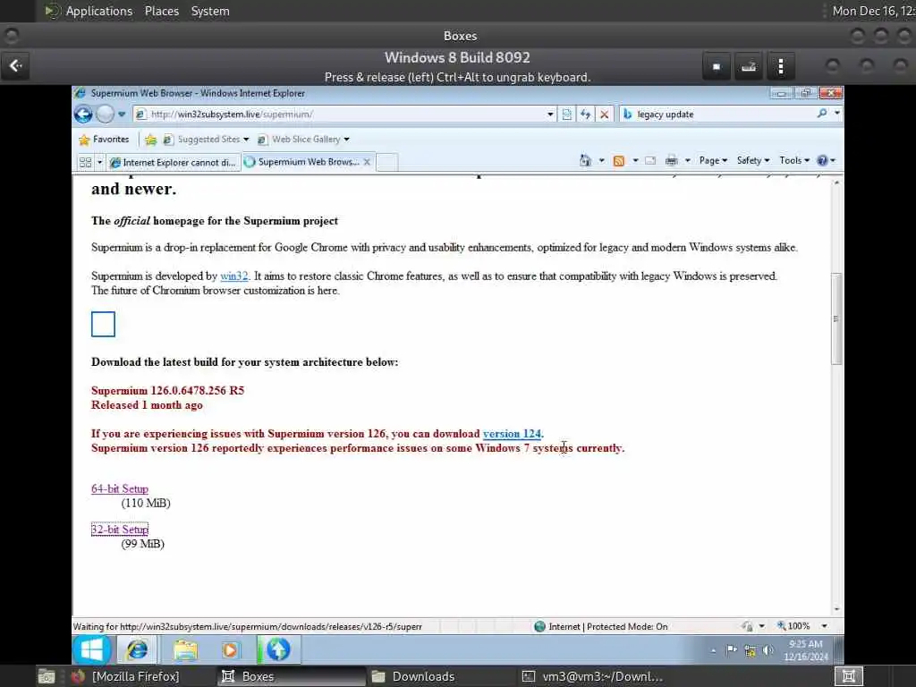
Task: Click the Help question mark icon
Action: point(823,160)
